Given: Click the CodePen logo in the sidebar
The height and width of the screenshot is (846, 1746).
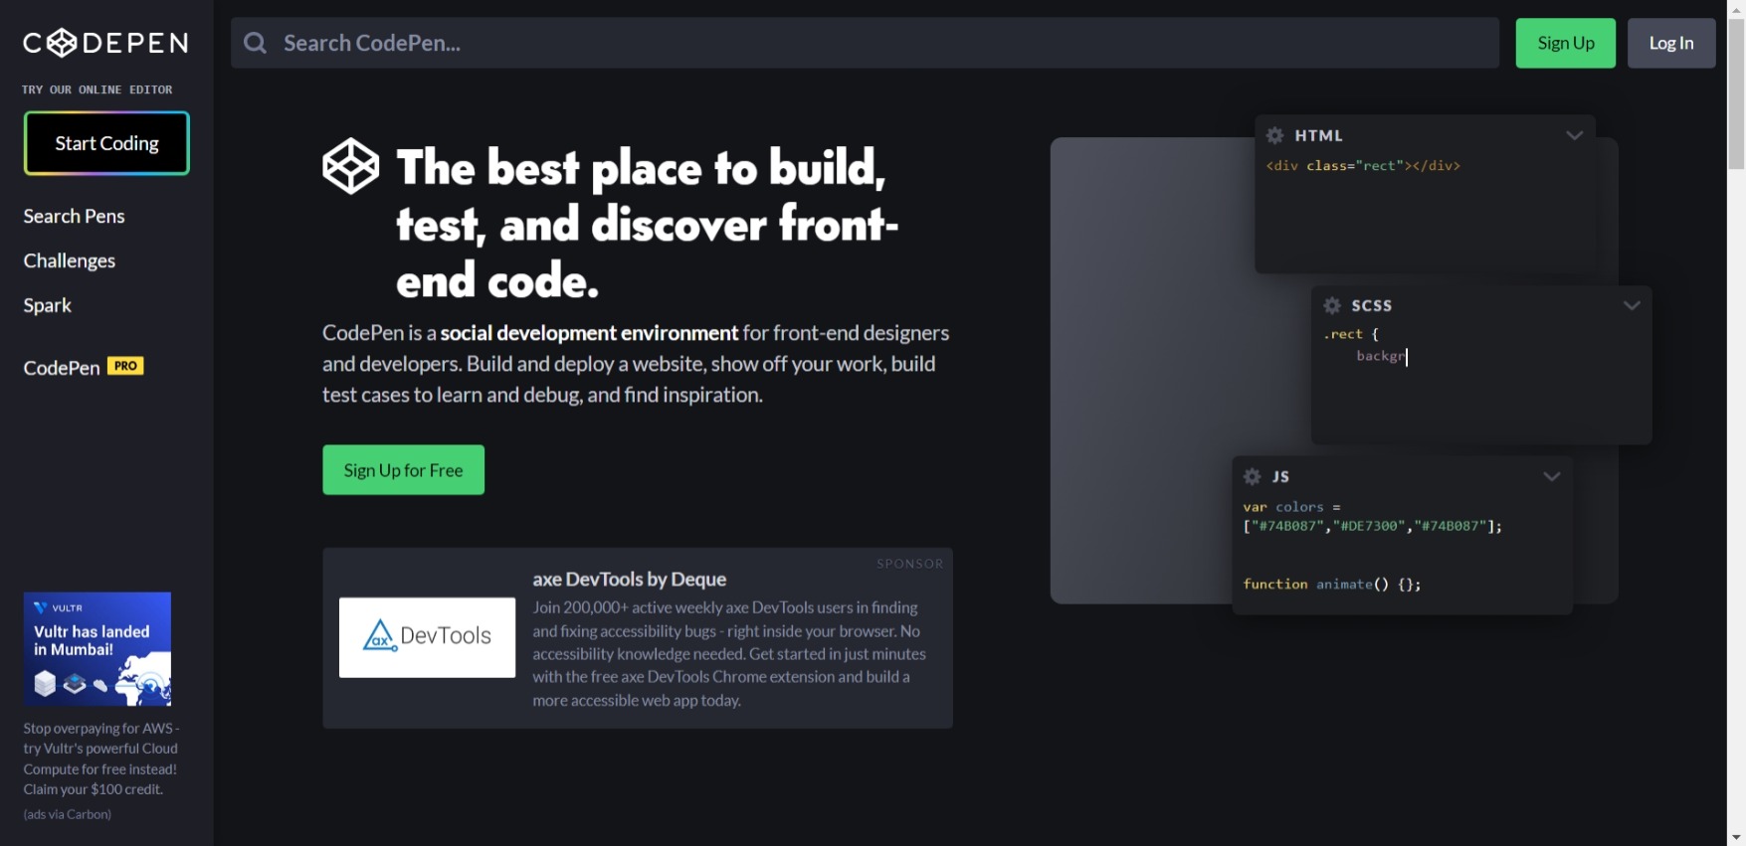Looking at the screenshot, I should [x=105, y=43].
